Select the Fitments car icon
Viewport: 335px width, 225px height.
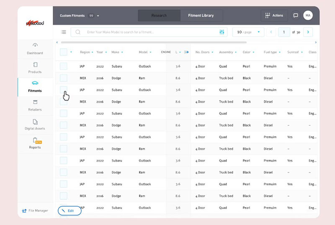point(35,83)
